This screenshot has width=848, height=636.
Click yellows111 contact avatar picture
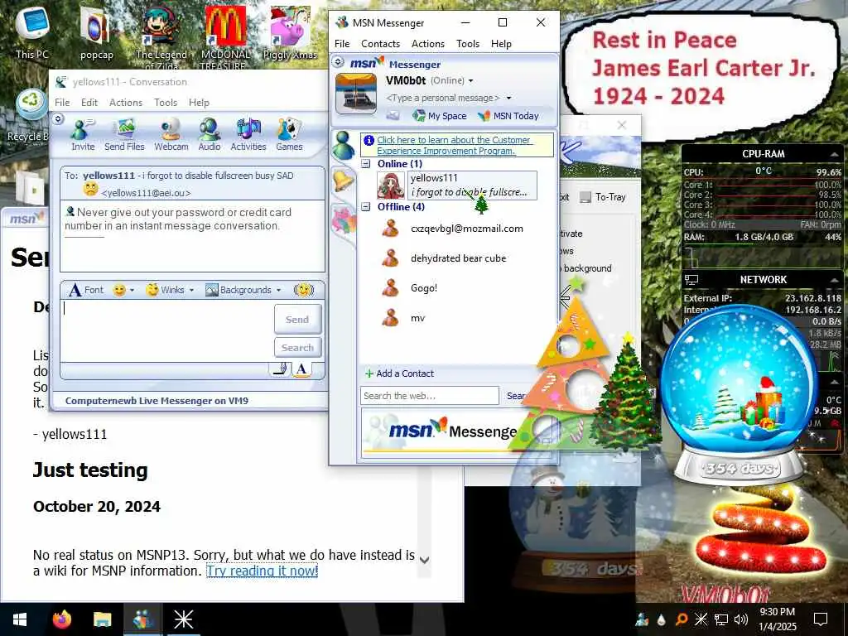coord(391,185)
